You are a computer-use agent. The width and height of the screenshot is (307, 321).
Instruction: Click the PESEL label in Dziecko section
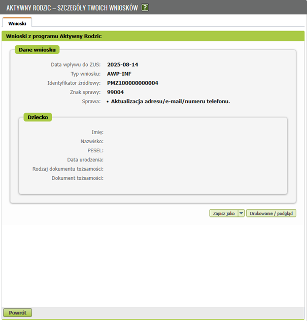pos(95,150)
